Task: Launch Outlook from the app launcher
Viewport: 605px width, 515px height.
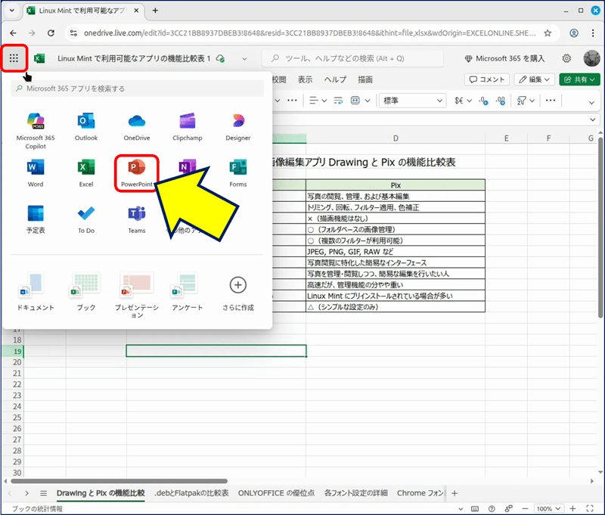Action: 86,127
